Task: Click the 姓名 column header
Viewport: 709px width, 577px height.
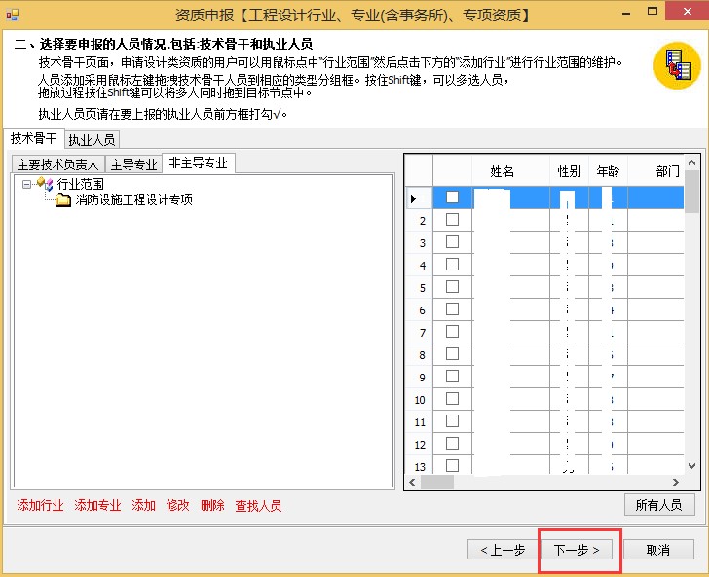Action: [x=503, y=171]
